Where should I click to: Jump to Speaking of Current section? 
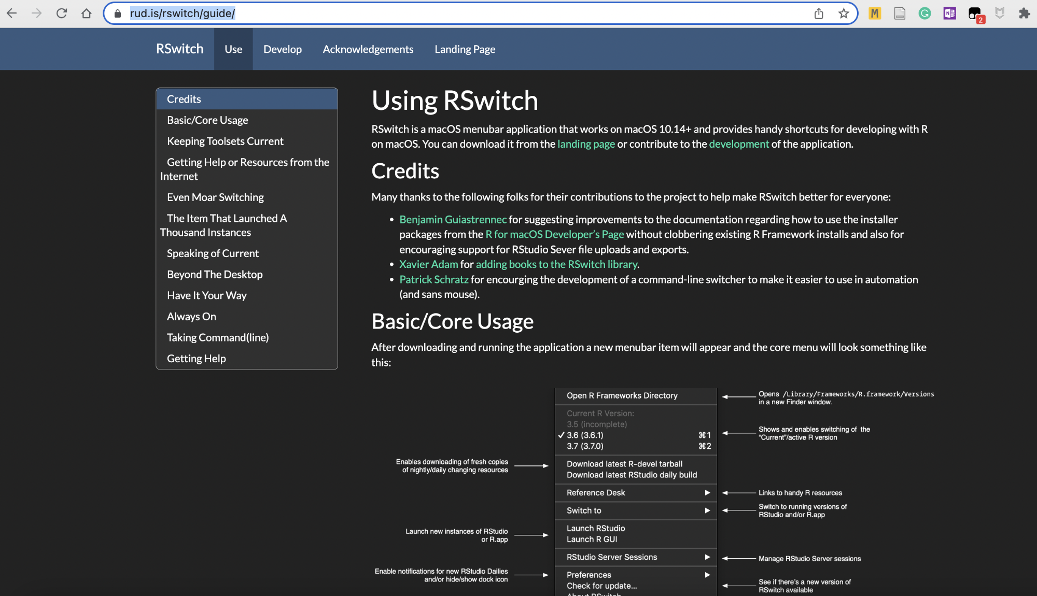247,253
